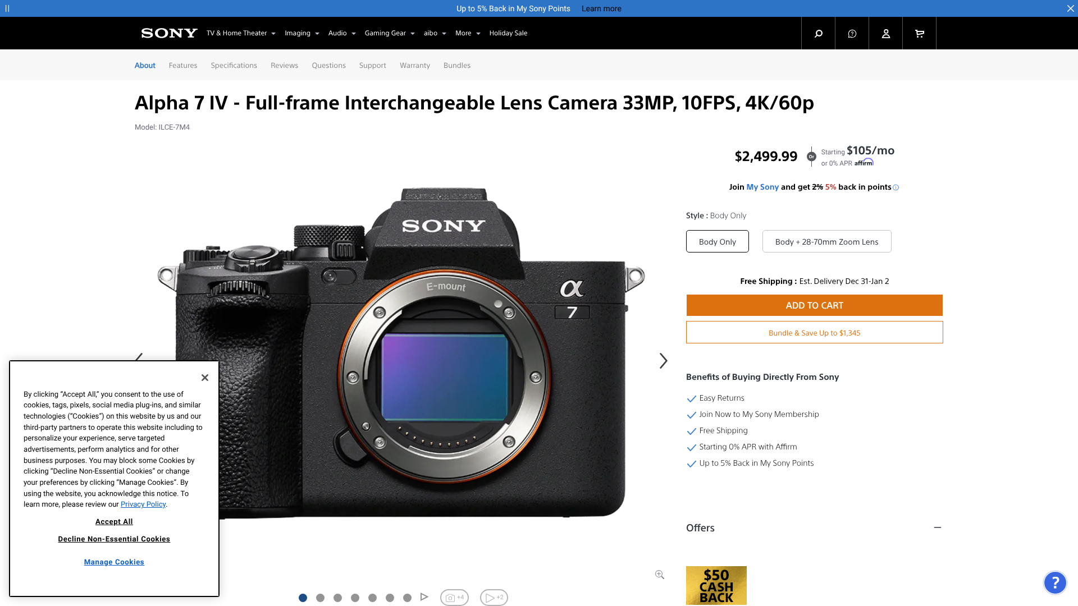Click the camera +4 photos badge

tap(454, 597)
